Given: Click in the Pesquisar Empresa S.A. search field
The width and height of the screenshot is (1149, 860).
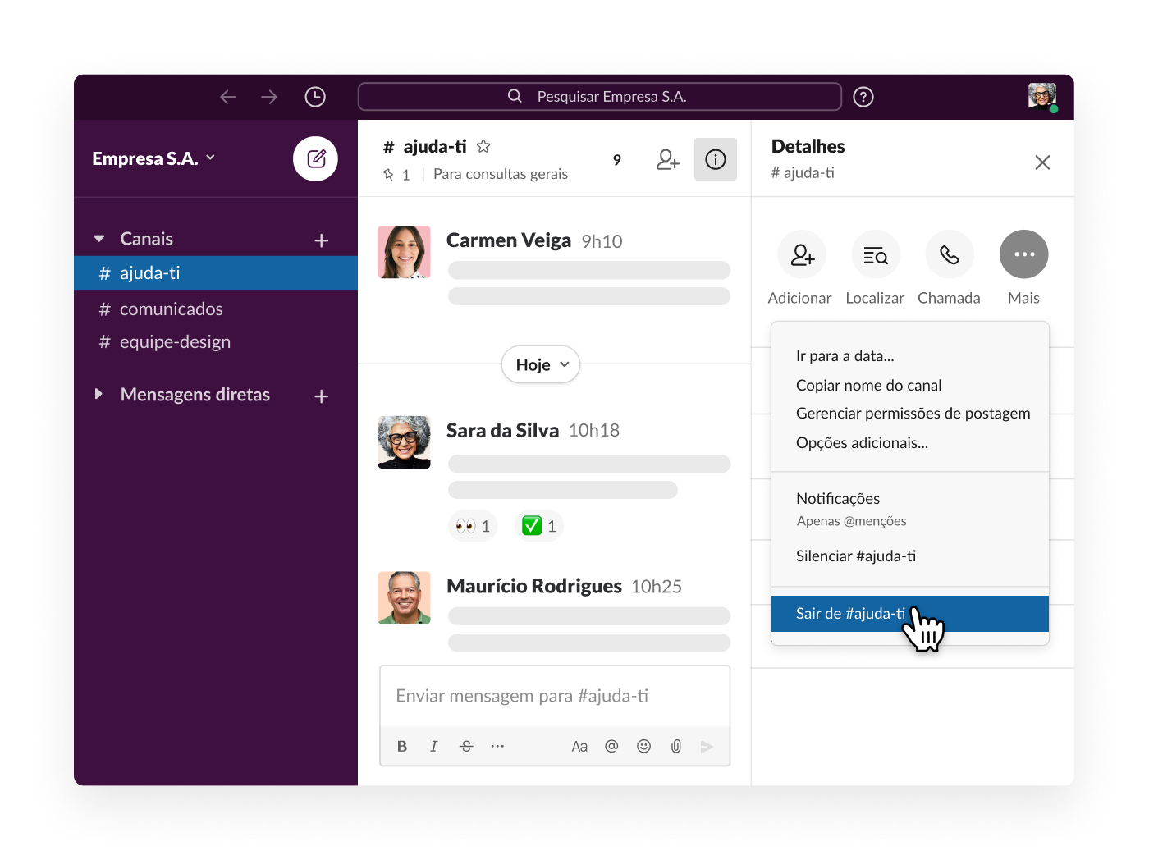Looking at the screenshot, I should click(x=600, y=97).
